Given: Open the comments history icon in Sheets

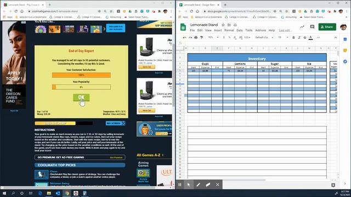Looking at the screenshot, I should (312, 27).
